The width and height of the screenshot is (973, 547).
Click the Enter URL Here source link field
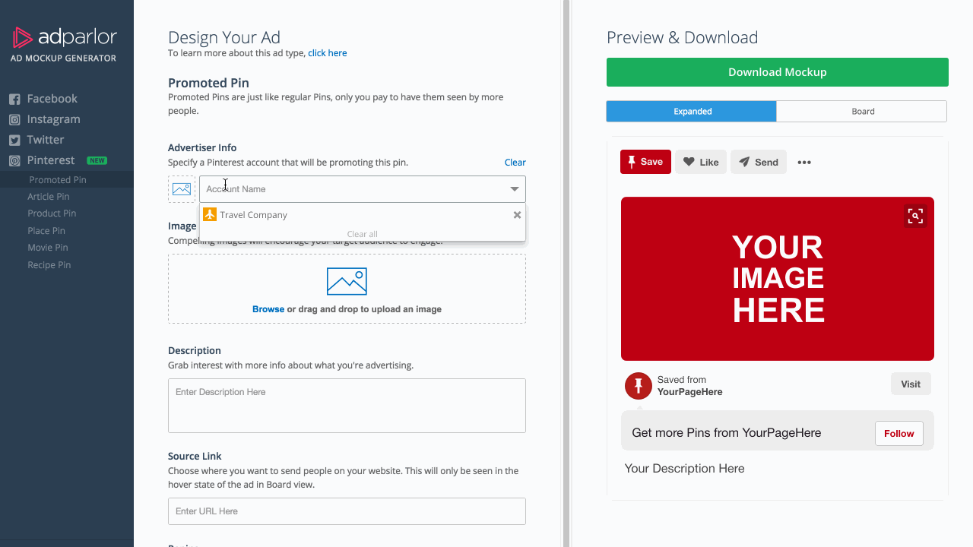pyautogui.click(x=346, y=511)
